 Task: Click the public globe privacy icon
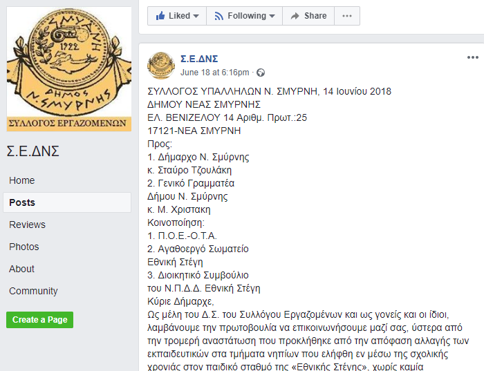261,73
